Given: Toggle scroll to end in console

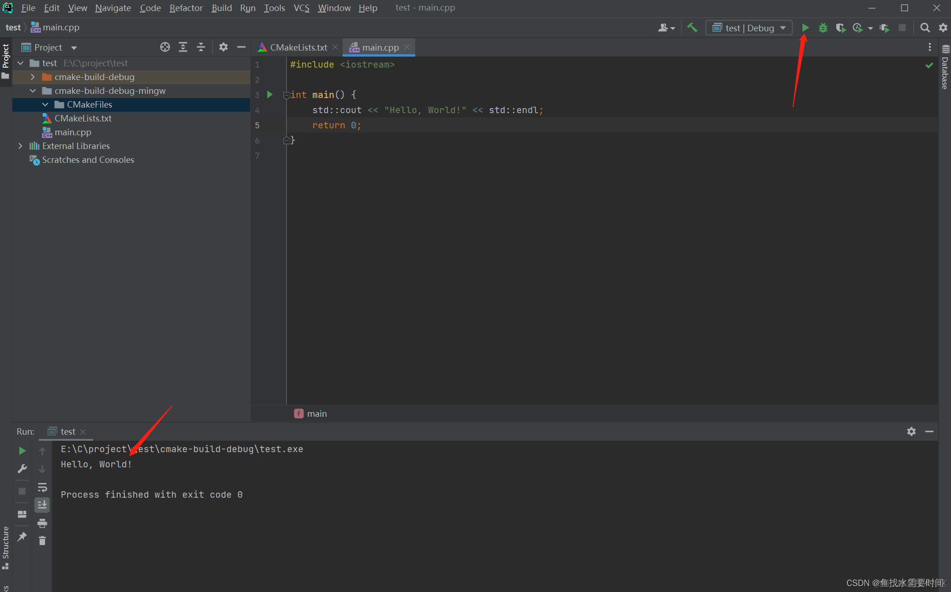Looking at the screenshot, I should click(x=42, y=505).
